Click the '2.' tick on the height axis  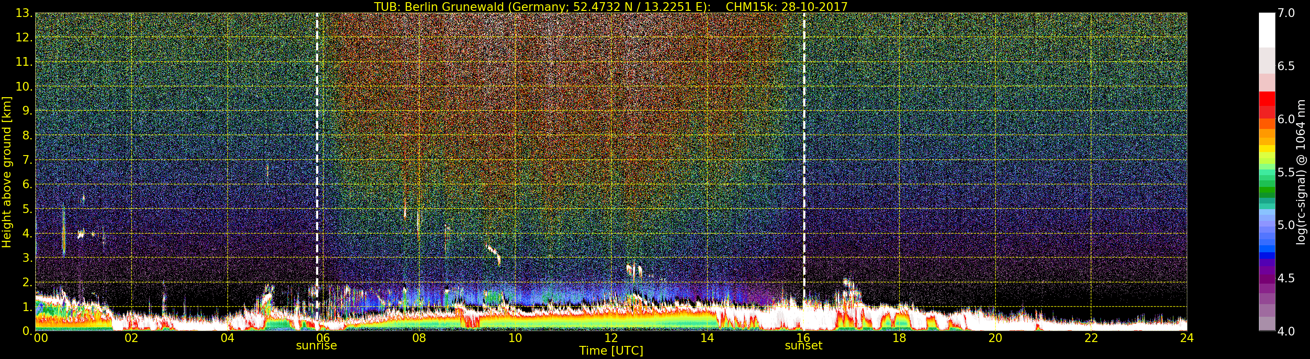pyautogui.click(x=27, y=282)
